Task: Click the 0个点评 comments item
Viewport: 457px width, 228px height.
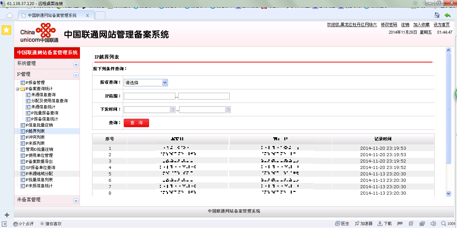Action: tap(23, 224)
